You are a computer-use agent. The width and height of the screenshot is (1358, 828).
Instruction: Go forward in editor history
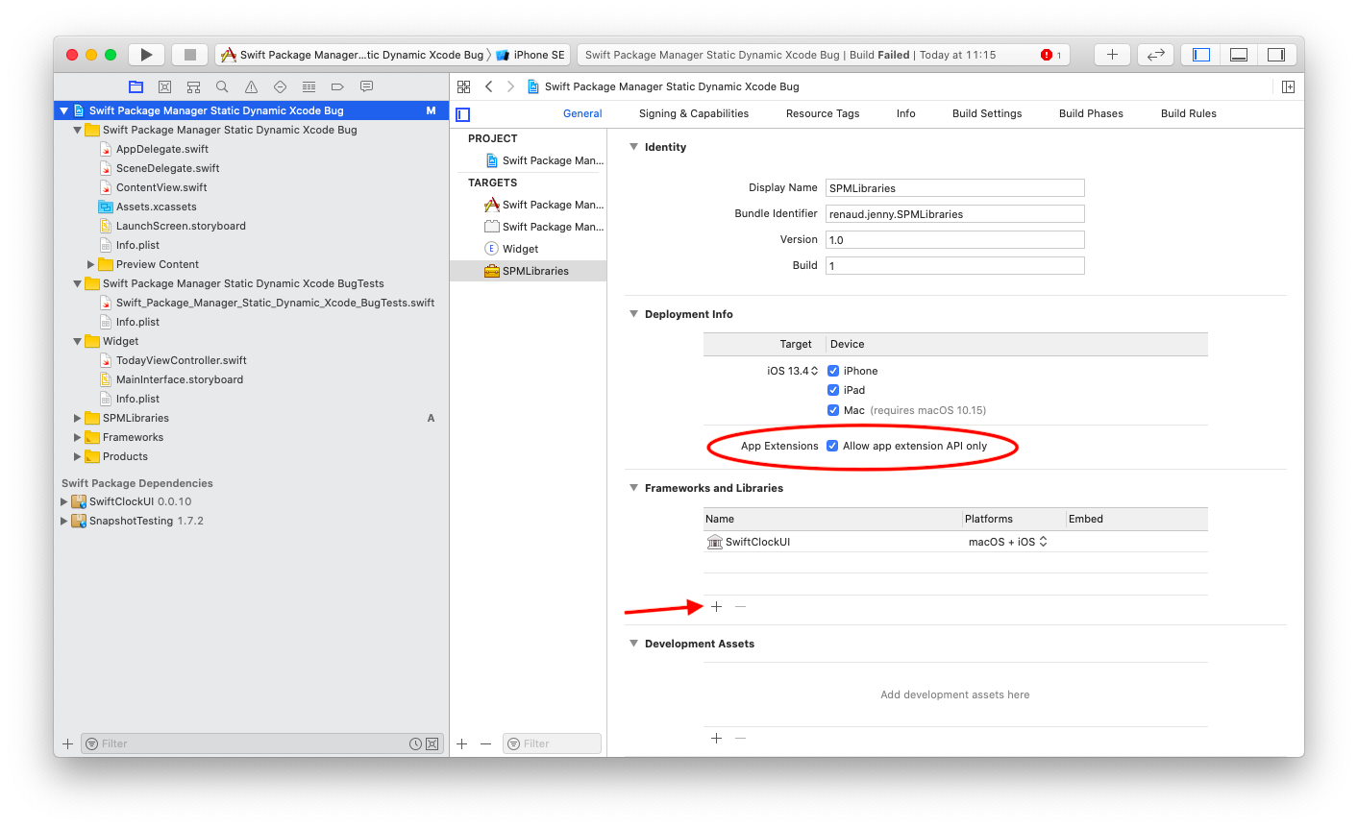(510, 86)
